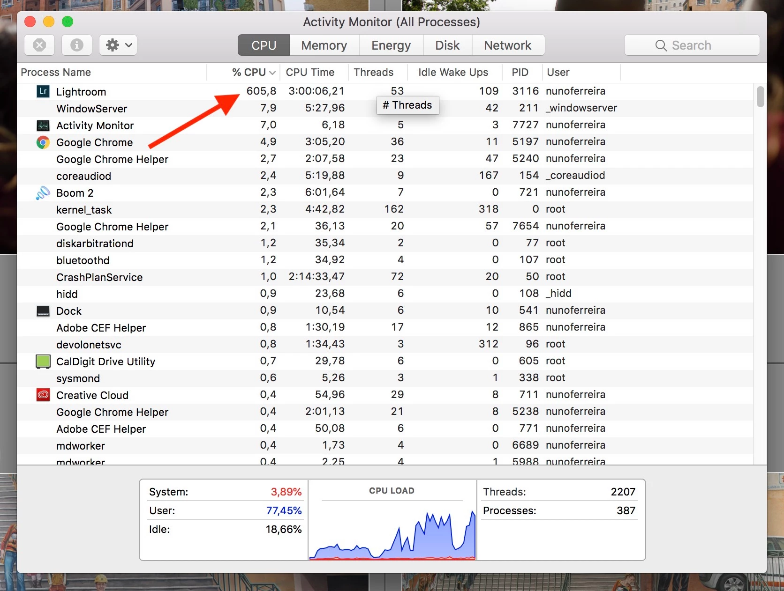Sort by the Threads column header
Screen dimensions: 784x591
[378, 72]
